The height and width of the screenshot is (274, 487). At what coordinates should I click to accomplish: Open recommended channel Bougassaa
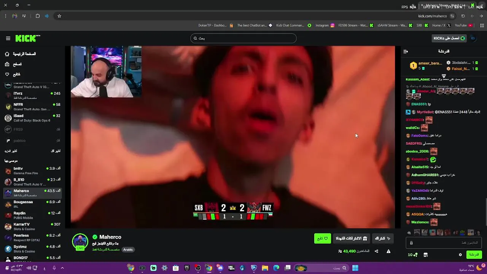pyautogui.click(x=32, y=204)
